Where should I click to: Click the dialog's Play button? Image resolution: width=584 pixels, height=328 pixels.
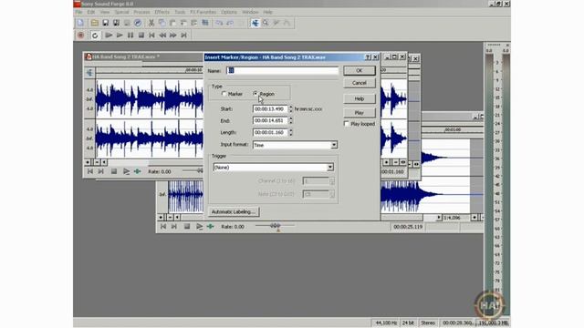tap(359, 112)
